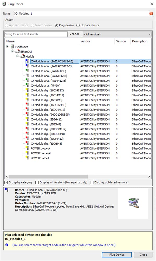
Task: Click the icon of IO-Module ana. (4P4Dx)
Action: (x=27, y=85)
